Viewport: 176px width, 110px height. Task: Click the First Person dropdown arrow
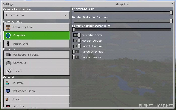[66, 15]
